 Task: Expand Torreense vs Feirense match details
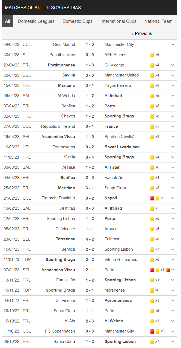pos(173,239)
